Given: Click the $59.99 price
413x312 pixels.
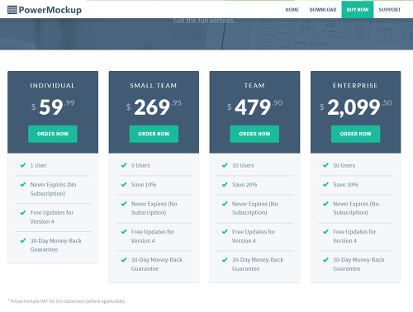Looking at the screenshot, I should pos(53,107).
